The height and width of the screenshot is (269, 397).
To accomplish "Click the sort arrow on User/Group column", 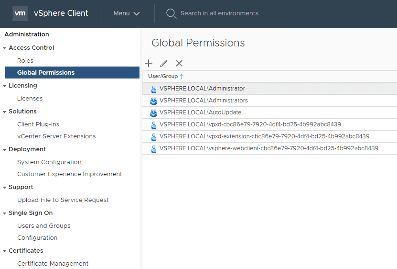I will 182,77.
